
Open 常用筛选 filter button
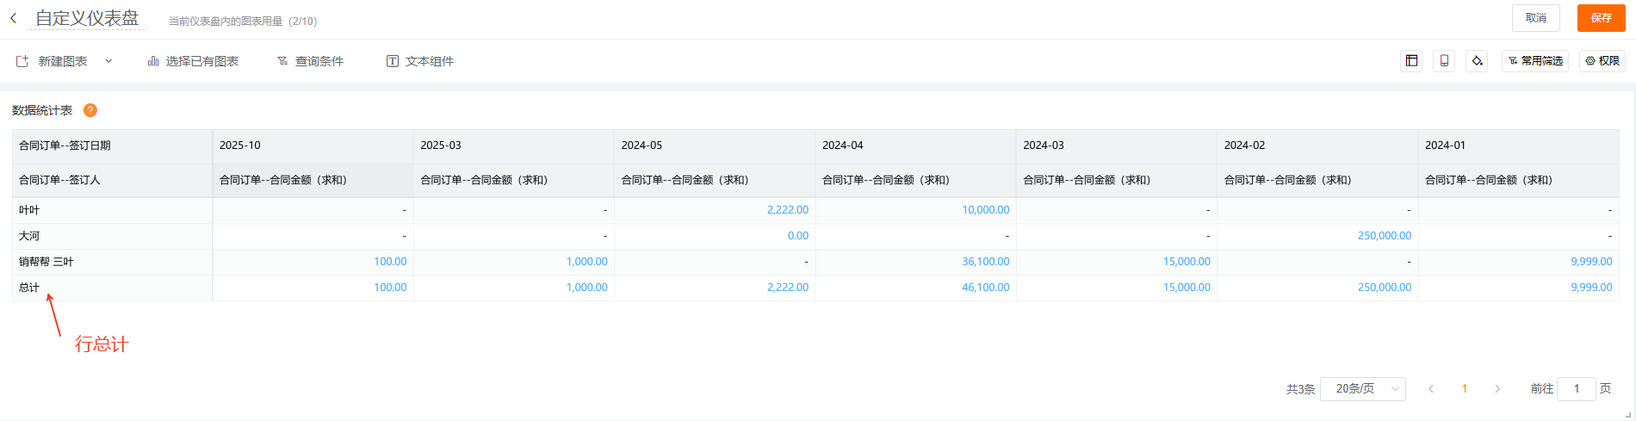click(1535, 61)
